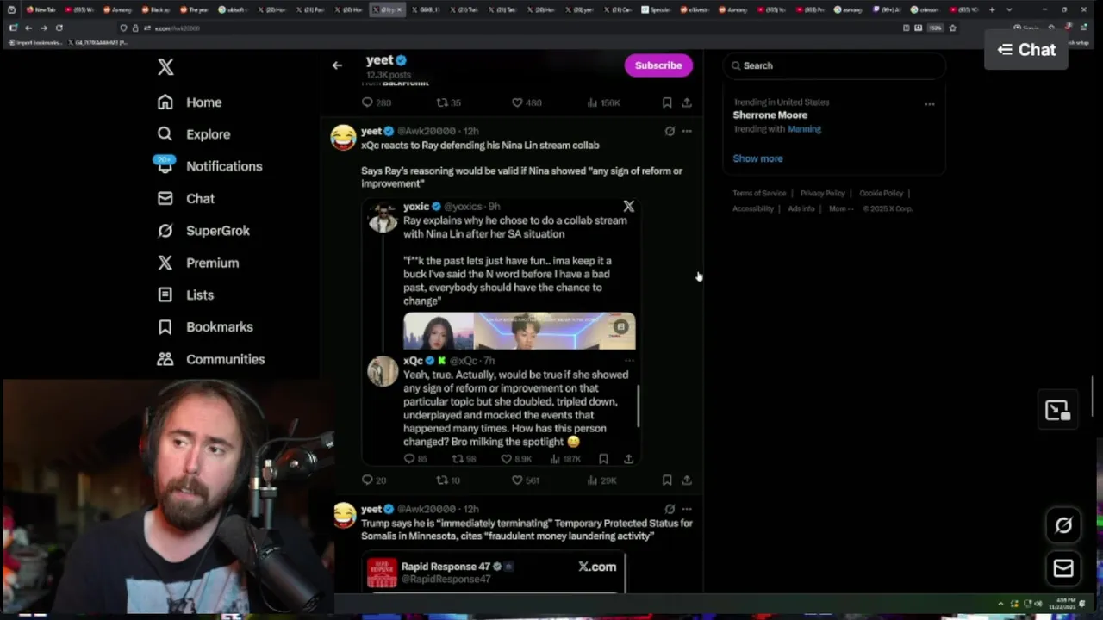Click X logo on yoxic embedded card

pyautogui.click(x=628, y=207)
